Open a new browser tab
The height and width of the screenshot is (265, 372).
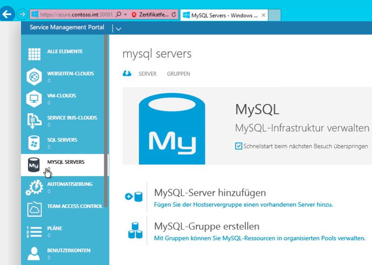tap(274, 15)
